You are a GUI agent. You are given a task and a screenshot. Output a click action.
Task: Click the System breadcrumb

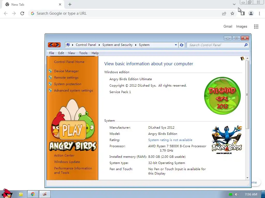click(144, 45)
